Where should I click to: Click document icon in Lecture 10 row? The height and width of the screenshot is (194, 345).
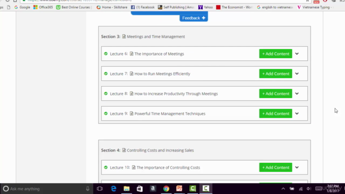click(134, 168)
